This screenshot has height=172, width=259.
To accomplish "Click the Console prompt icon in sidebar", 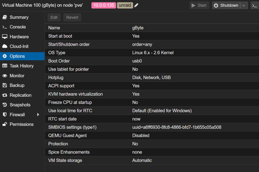I will point(5,27).
